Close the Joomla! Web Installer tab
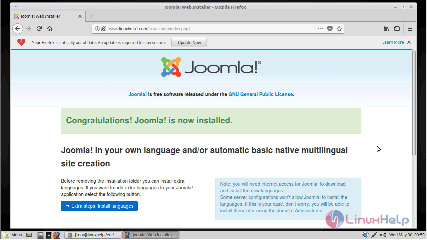The image size is (427, 240). 80,16
